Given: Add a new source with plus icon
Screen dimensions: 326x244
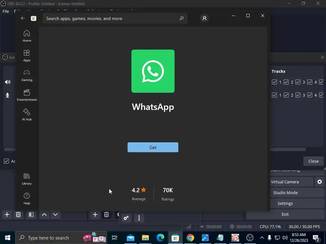Looking at the screenshot, I should coord(95,214).
